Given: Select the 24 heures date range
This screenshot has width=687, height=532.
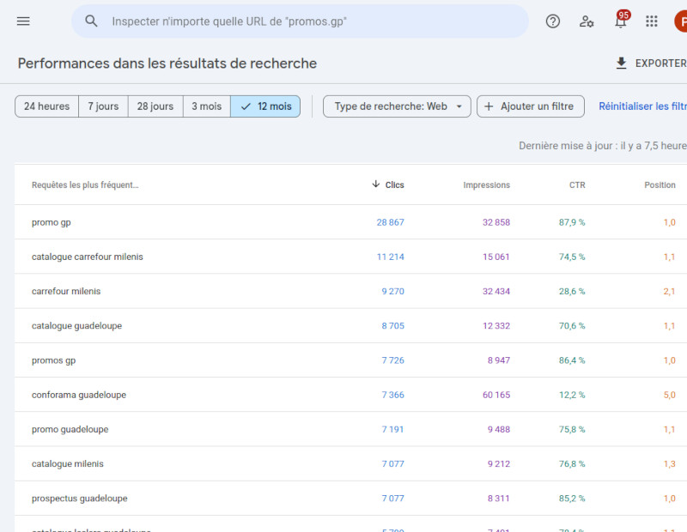Looking at the screenshot, I should point(46,106).
